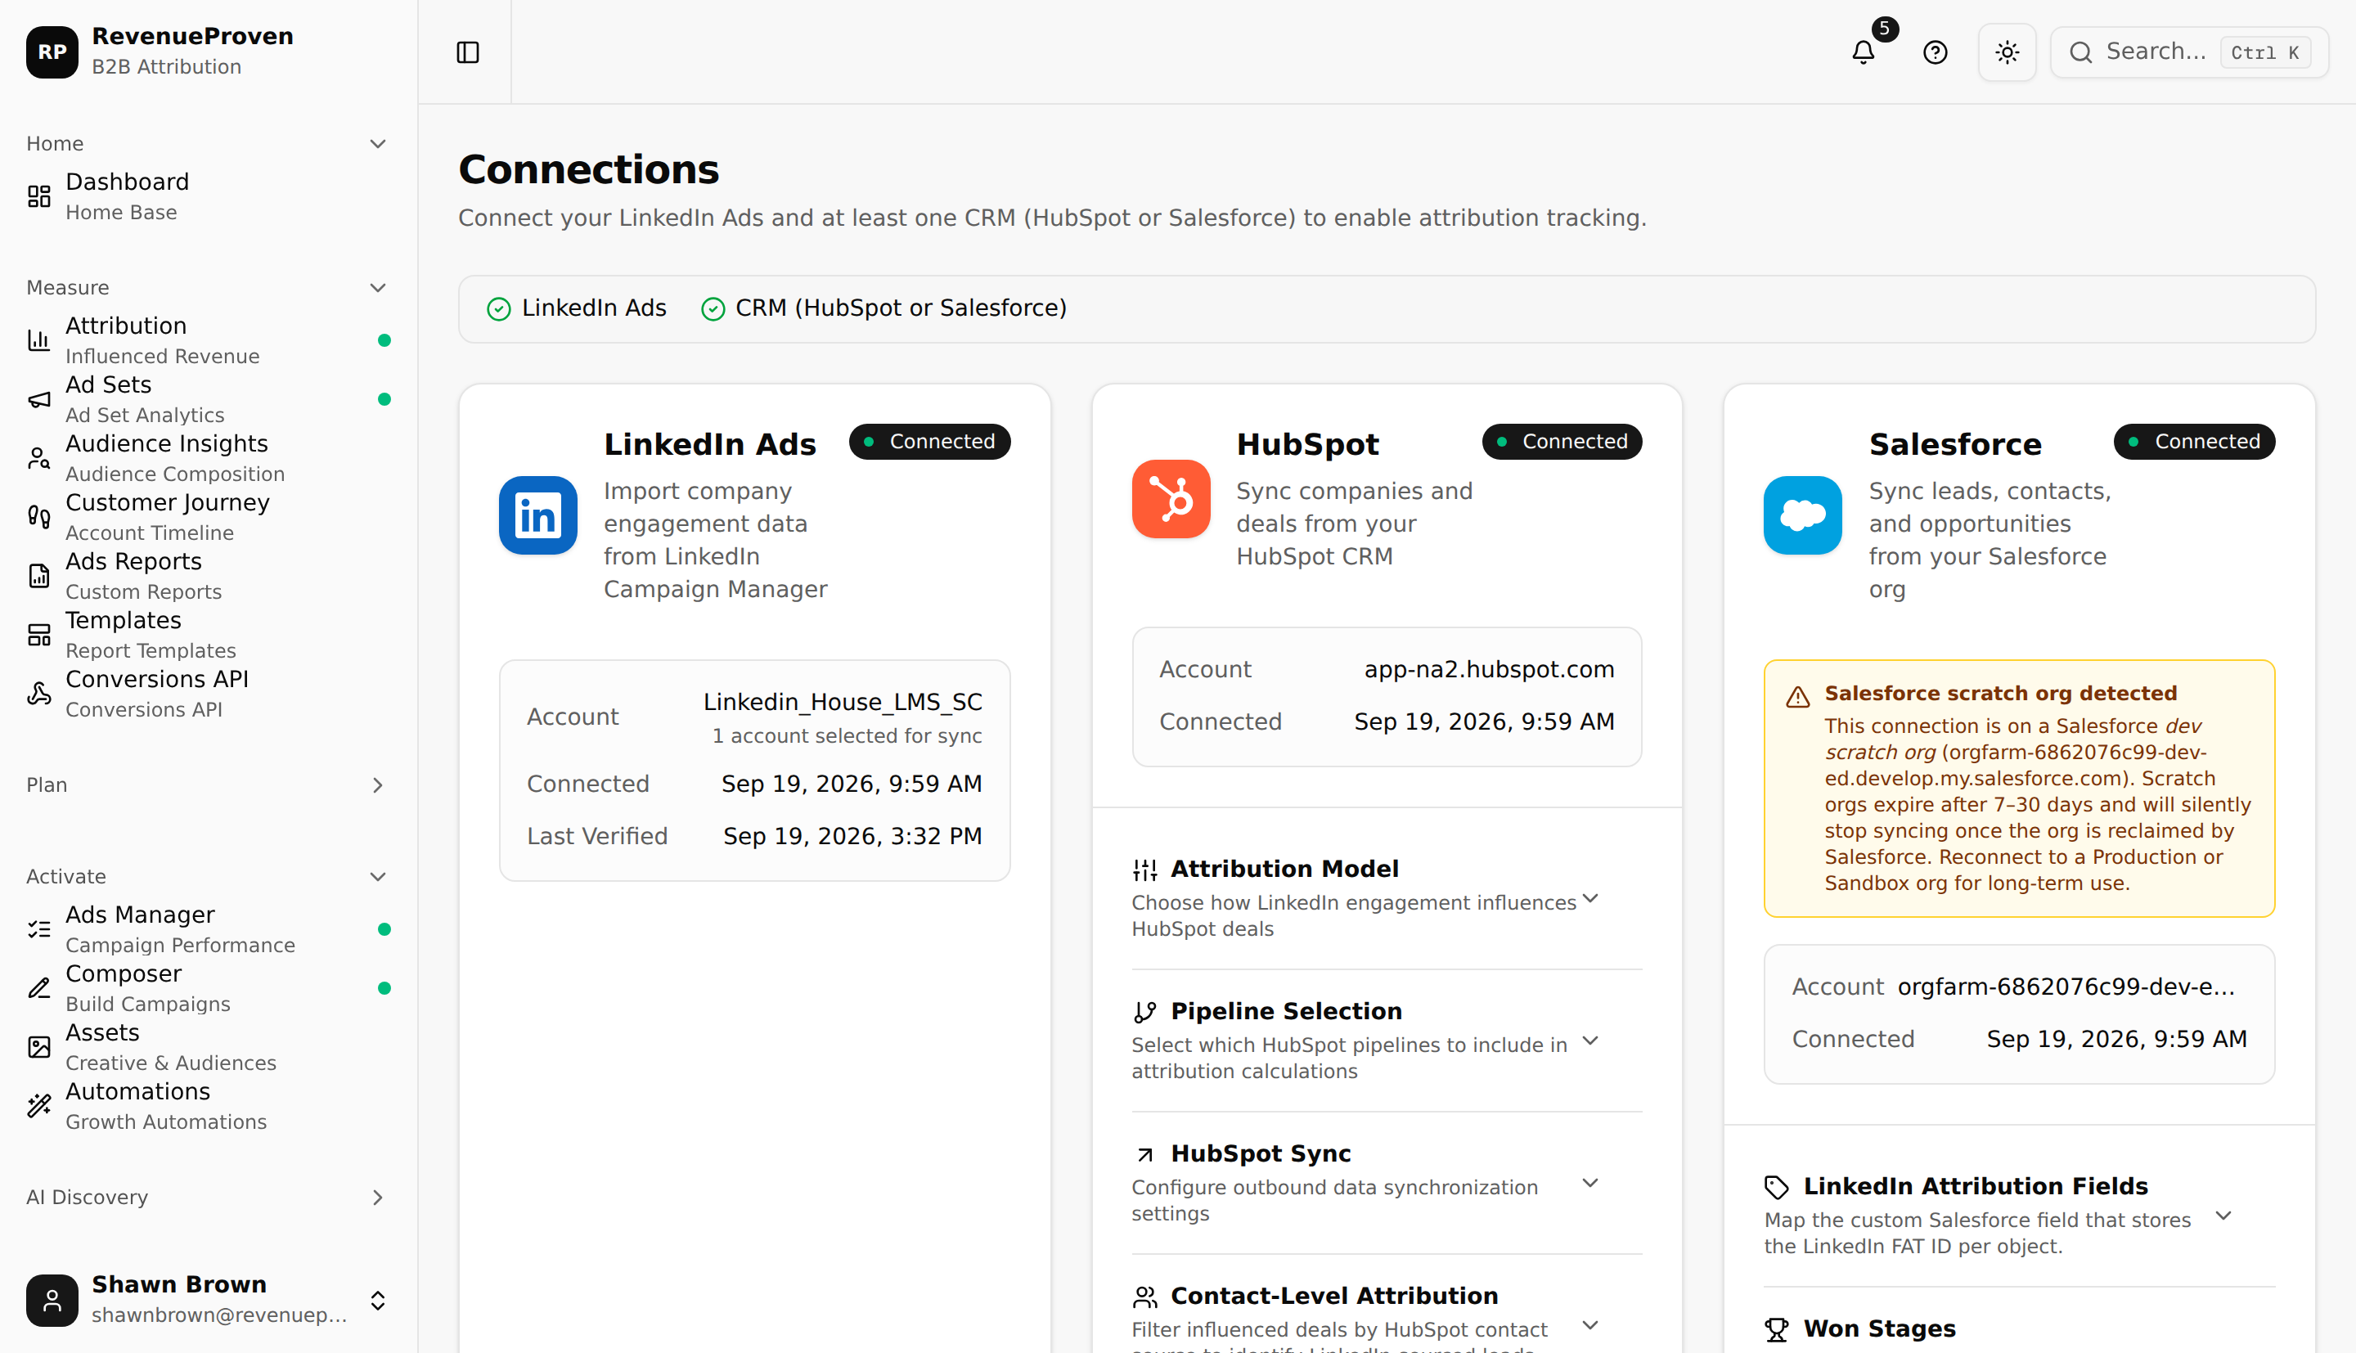2356x1353 pixels.
Task: Click HubSpot Connected badge
Action: point(1562,442)
